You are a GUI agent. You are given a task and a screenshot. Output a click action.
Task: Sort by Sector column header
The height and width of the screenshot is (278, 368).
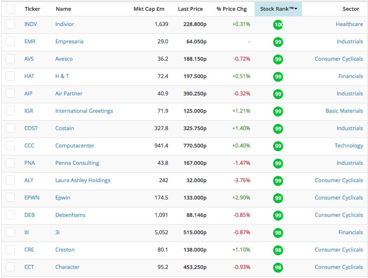(x=351, y=9)
